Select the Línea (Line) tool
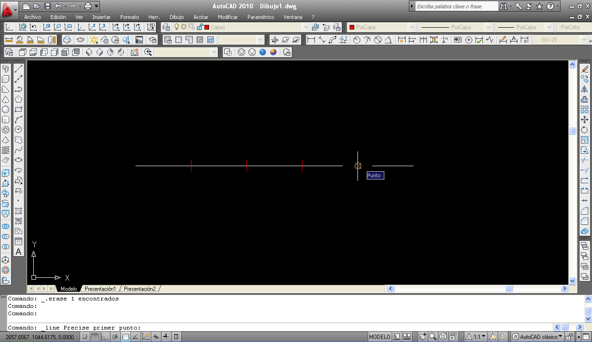 tap(19, 68)
